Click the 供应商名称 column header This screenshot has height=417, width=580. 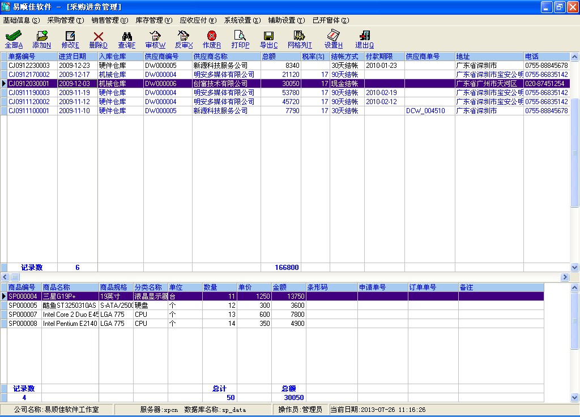pos(227,57)
